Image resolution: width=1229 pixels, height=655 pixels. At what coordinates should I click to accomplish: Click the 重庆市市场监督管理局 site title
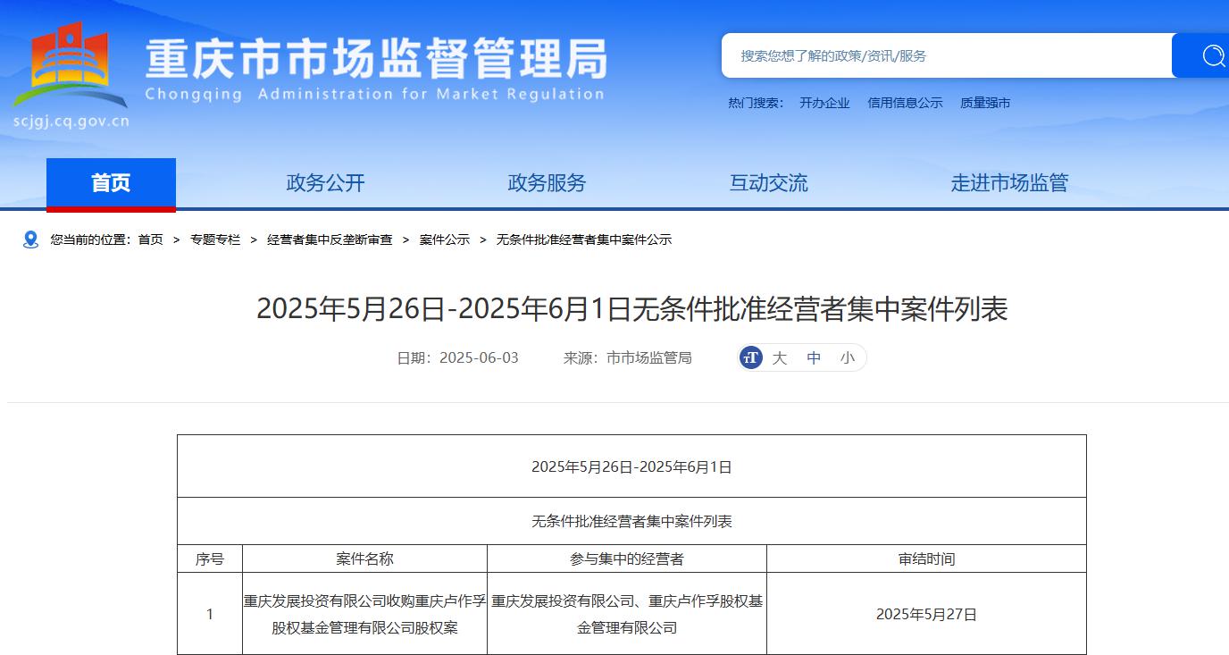coord(375,61)
